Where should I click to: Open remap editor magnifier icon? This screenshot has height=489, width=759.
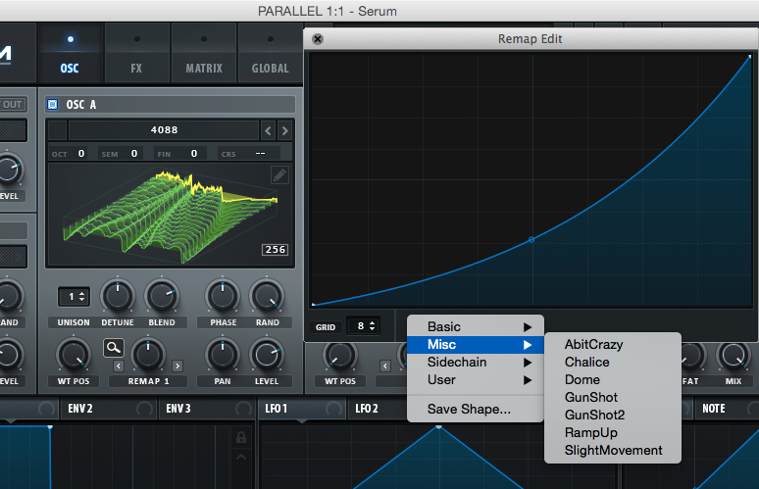(114, 348)
